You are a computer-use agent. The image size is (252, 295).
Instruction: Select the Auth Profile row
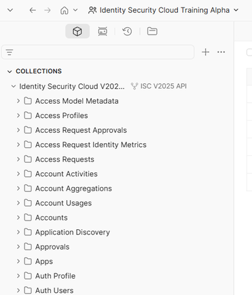pos(117,276)
